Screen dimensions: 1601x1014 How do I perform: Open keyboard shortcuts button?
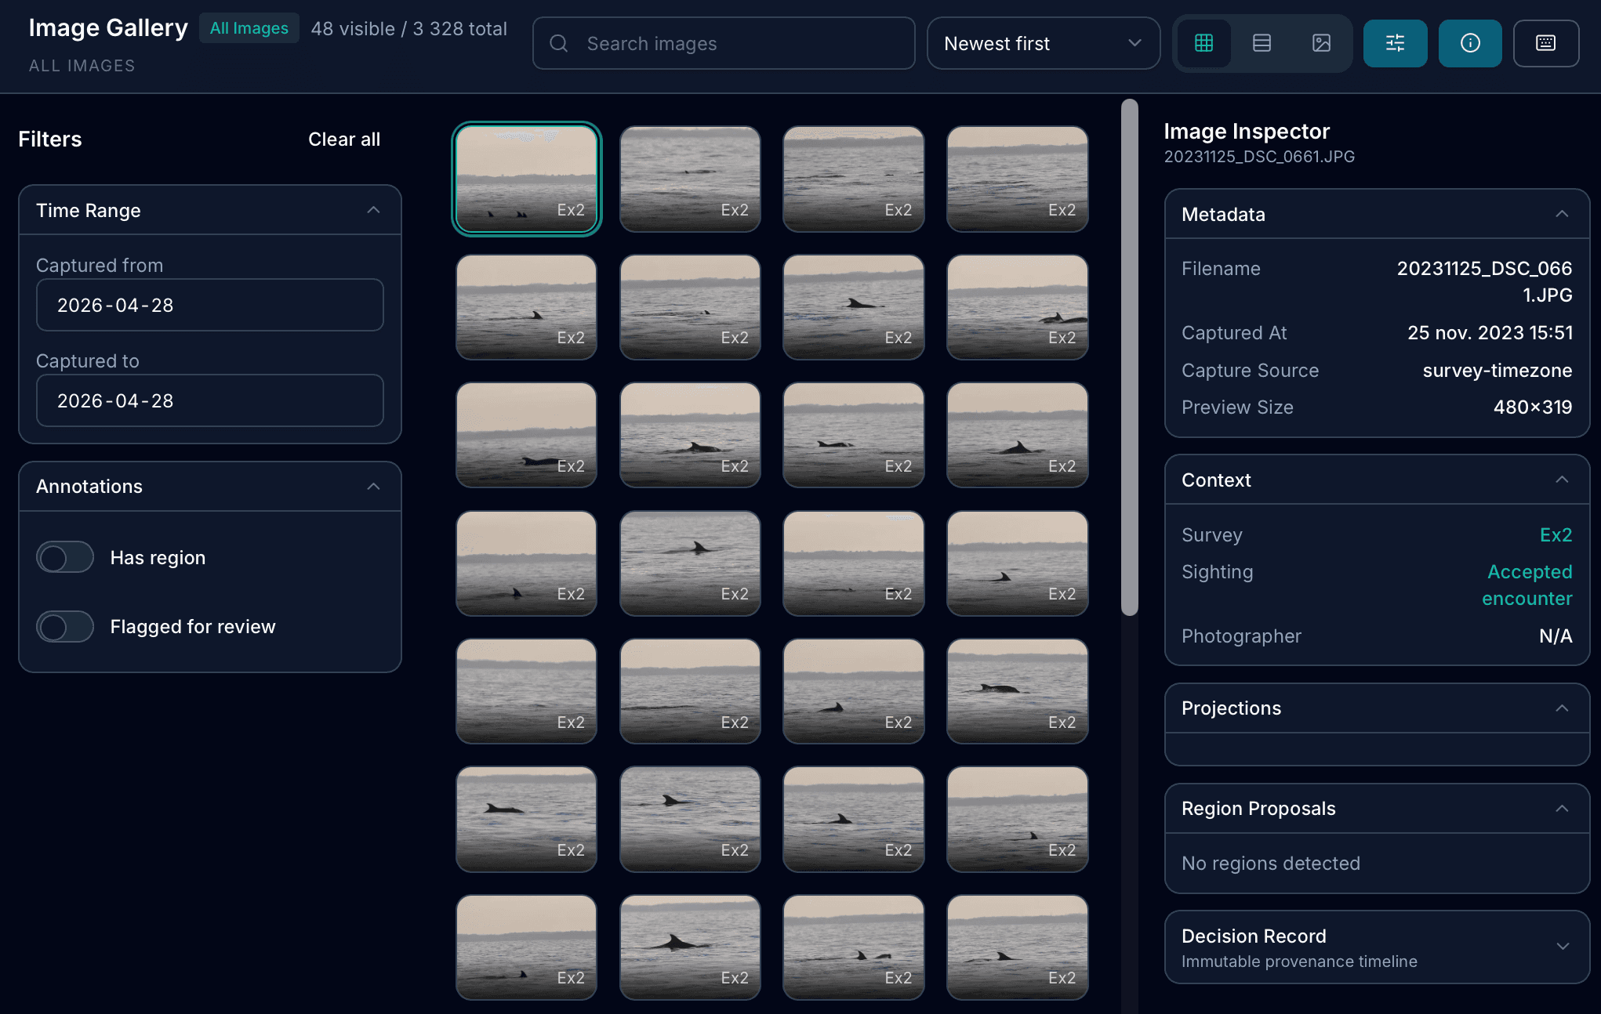[x=1545, y=43]
